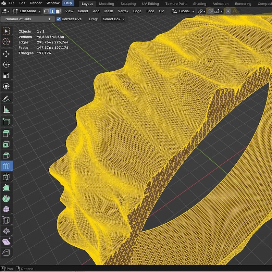
Task: Select the Smooth vertices tool
Action: [x=6, y=209]
